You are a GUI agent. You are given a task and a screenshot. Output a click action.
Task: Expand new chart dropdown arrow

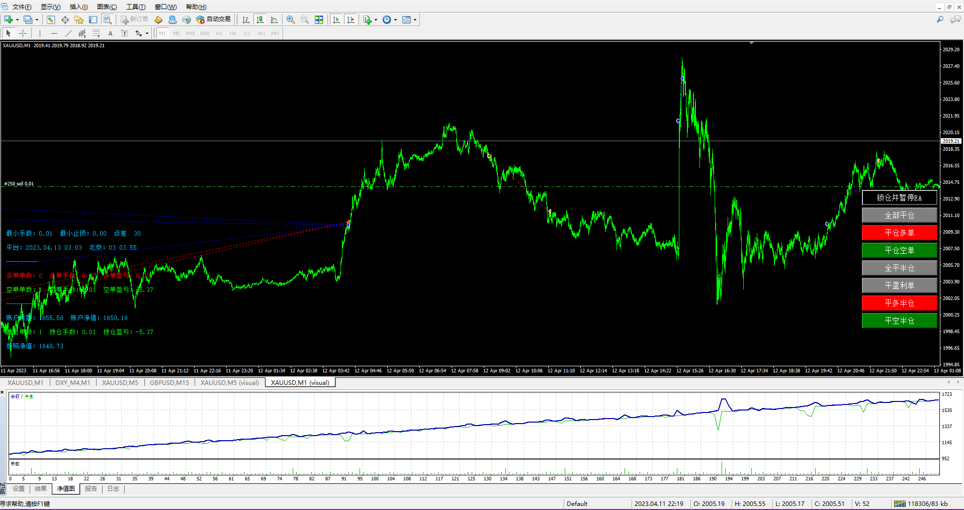point(17,20)
